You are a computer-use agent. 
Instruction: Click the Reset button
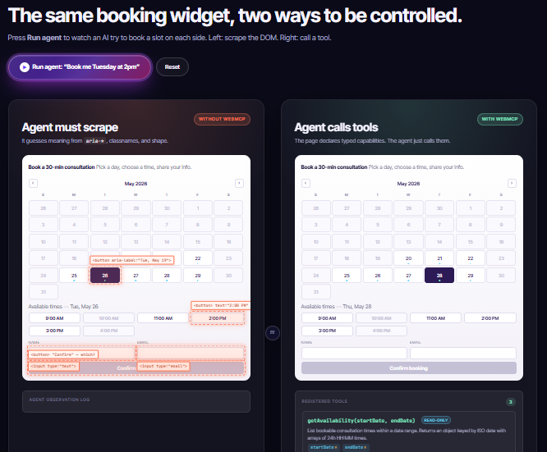(x=172, y=67)
